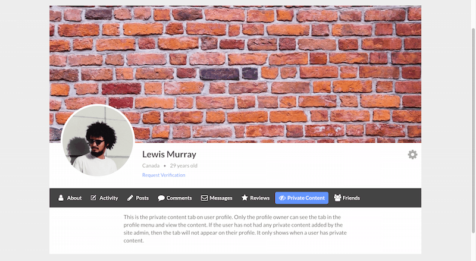
Task: Click the envelope icon beside Messages
Action: [204, 198]
